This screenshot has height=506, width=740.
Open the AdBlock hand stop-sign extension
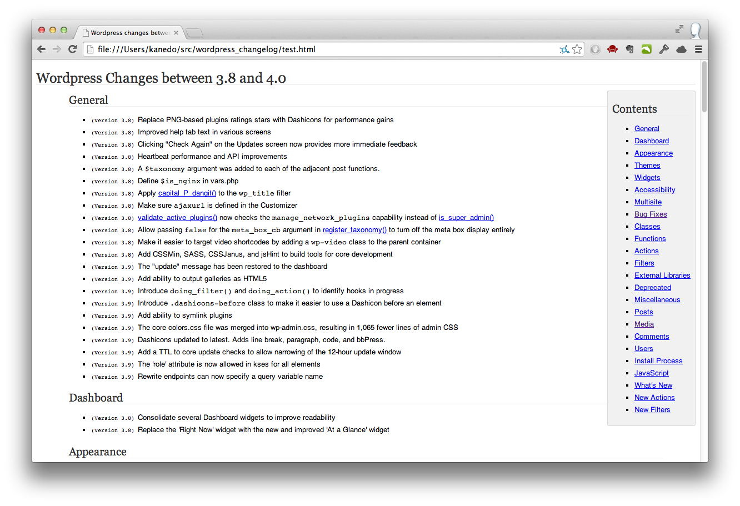click(595, 49)
